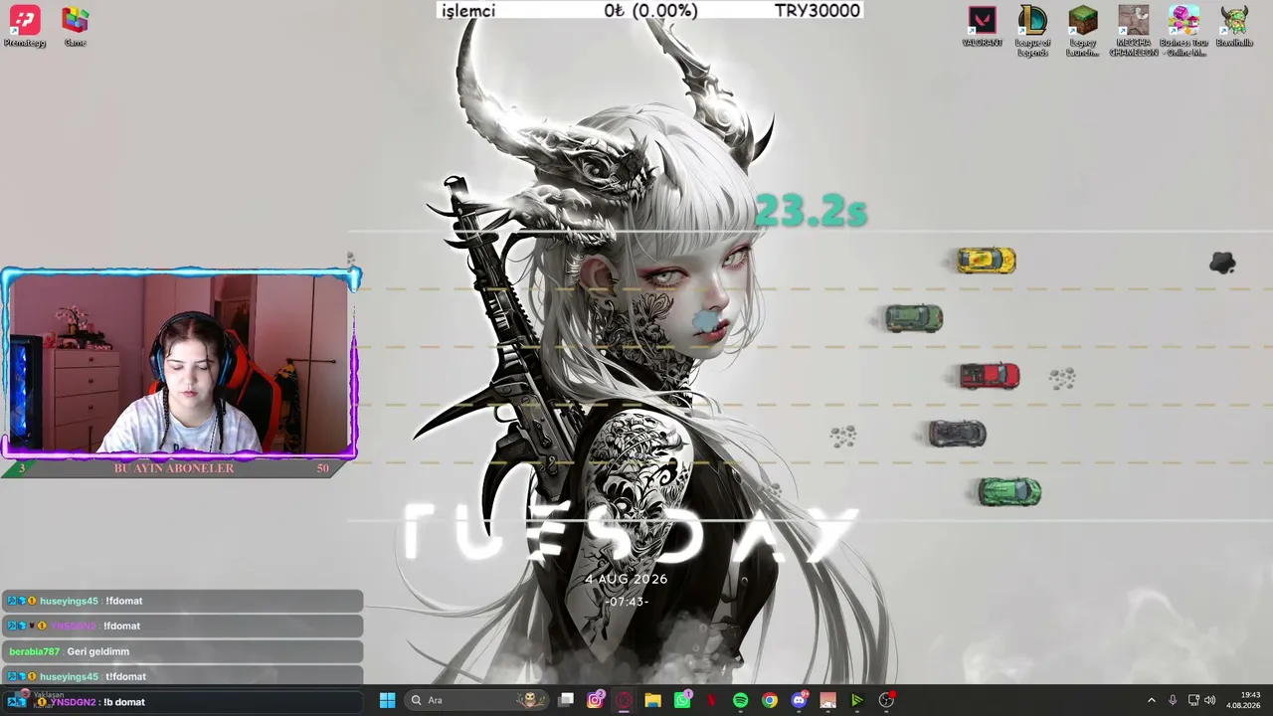This screenshot has height=716, width=1273.
Task: Open the VALORANT desktop shortcut
Action: point(982,27)
